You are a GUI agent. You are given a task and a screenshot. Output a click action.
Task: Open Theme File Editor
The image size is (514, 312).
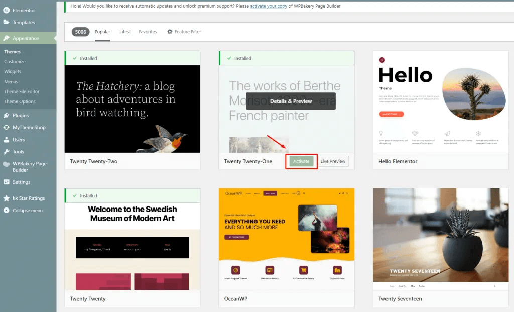point(22,91)
